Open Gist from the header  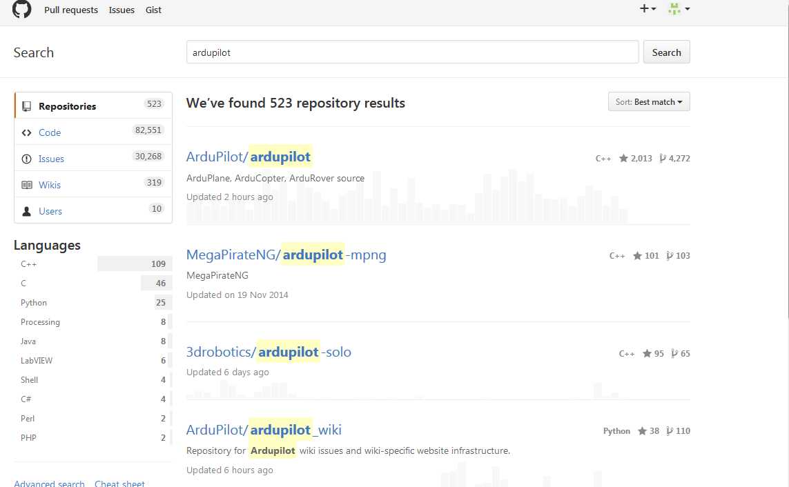coord(153,10)
